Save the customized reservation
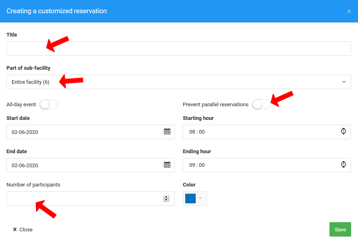This screenshot has width=358, height=243. [x=340, y=229]
